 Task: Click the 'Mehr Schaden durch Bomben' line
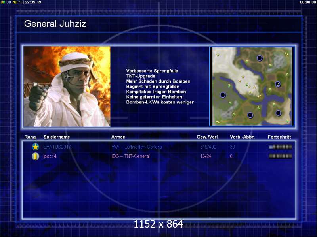[x=158, y=81]
